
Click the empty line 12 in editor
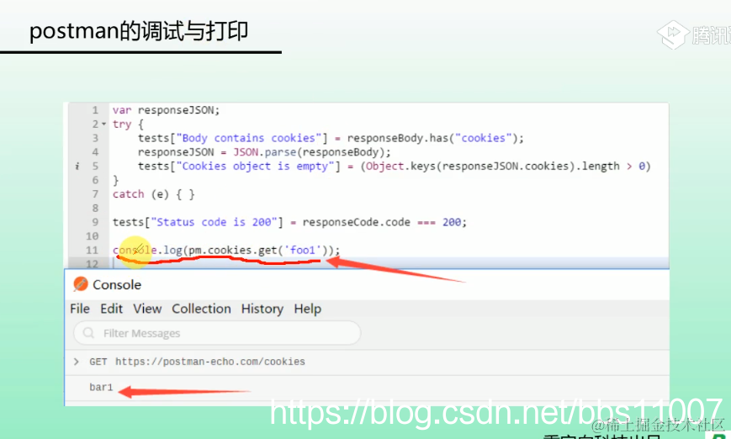pyautogui.click(x=389, y=263)
